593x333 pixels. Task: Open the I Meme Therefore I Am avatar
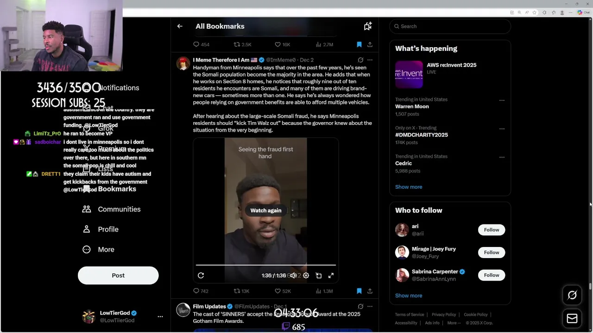pos(183,63)
